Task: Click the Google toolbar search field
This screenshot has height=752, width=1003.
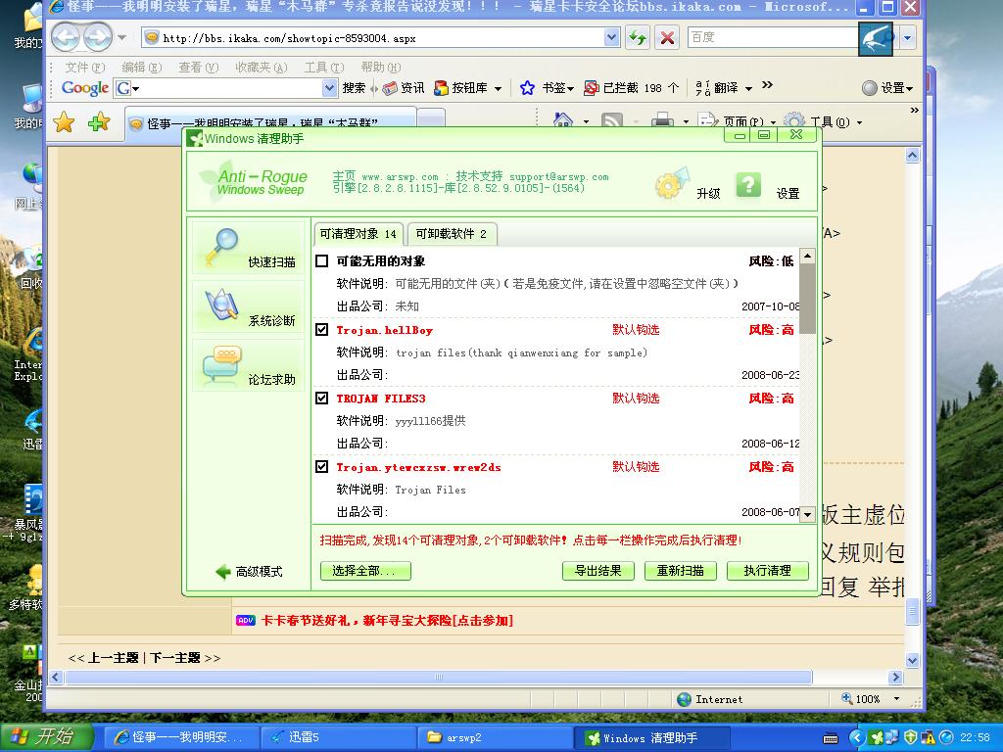Action: click(227, 87)
